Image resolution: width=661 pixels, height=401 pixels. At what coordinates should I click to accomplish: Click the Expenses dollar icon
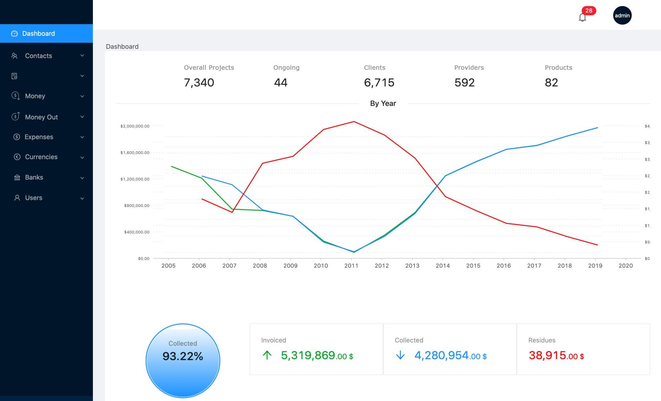tap(17, 137)
